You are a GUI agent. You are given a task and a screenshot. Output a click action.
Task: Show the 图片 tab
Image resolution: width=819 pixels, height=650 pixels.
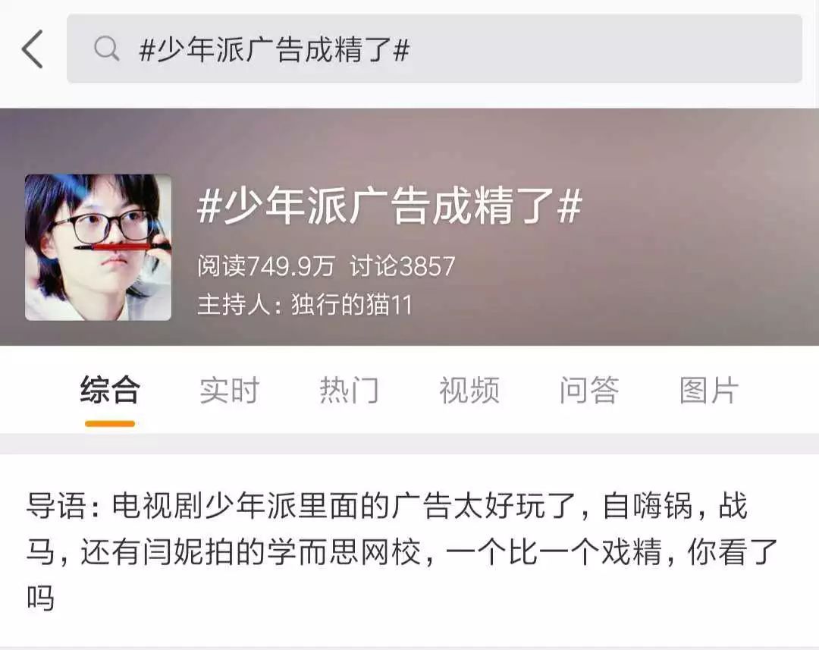click(709, 390)
